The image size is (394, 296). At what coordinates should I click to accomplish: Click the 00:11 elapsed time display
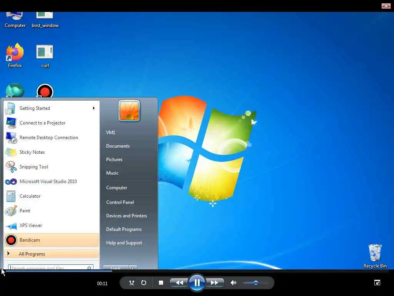coord(102,283)
